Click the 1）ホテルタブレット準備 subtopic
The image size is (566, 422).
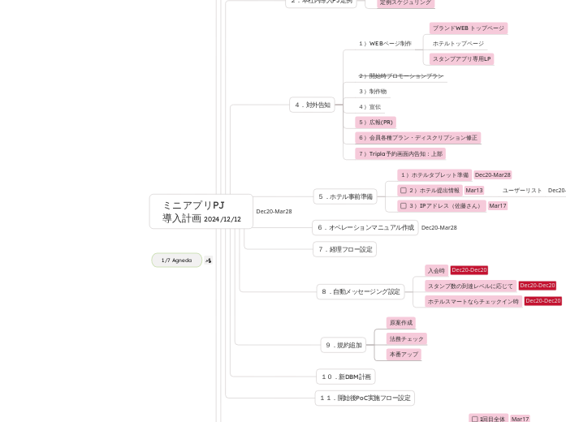(434, 175)
